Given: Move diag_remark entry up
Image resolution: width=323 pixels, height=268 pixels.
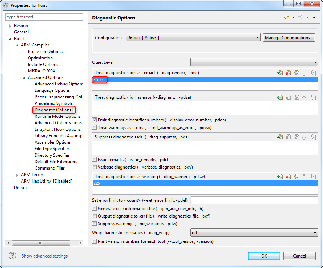Looking at the screenshot, I should click(305, 73).
